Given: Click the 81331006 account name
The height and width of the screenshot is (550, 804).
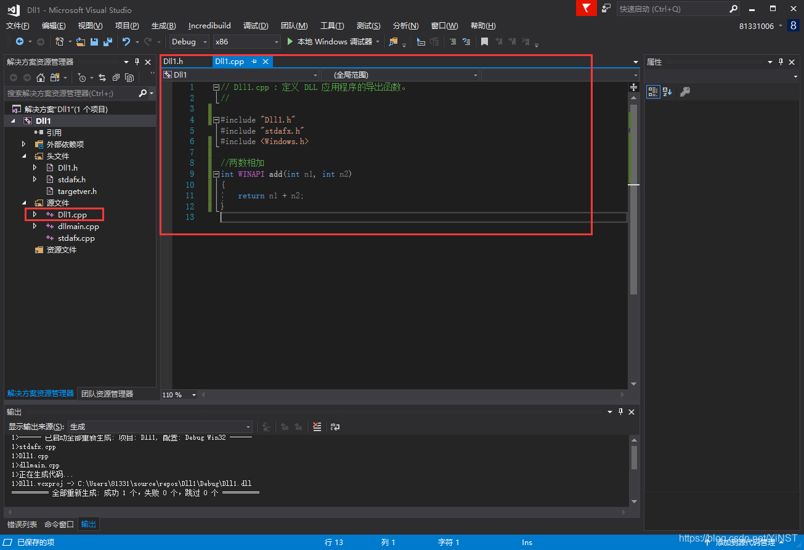Looking at the screenshot, I should pos(757,26).
